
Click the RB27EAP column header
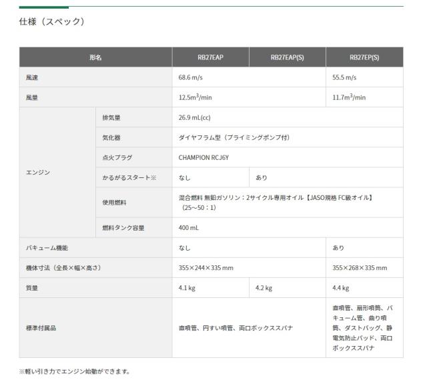(211, 57)
